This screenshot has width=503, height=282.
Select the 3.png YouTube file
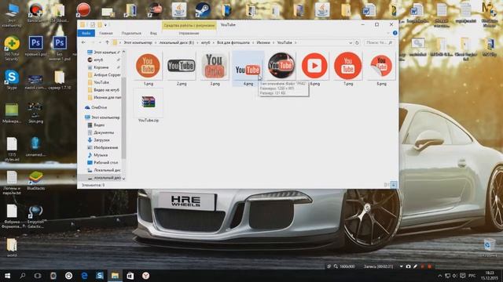click(x=215, y=66)
